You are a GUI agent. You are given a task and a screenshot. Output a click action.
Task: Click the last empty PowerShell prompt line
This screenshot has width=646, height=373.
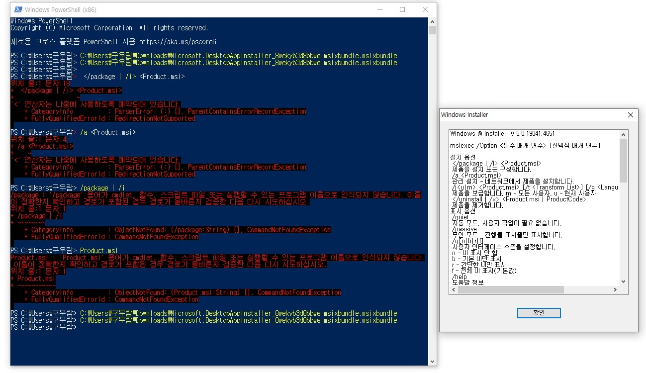[44, 327]
